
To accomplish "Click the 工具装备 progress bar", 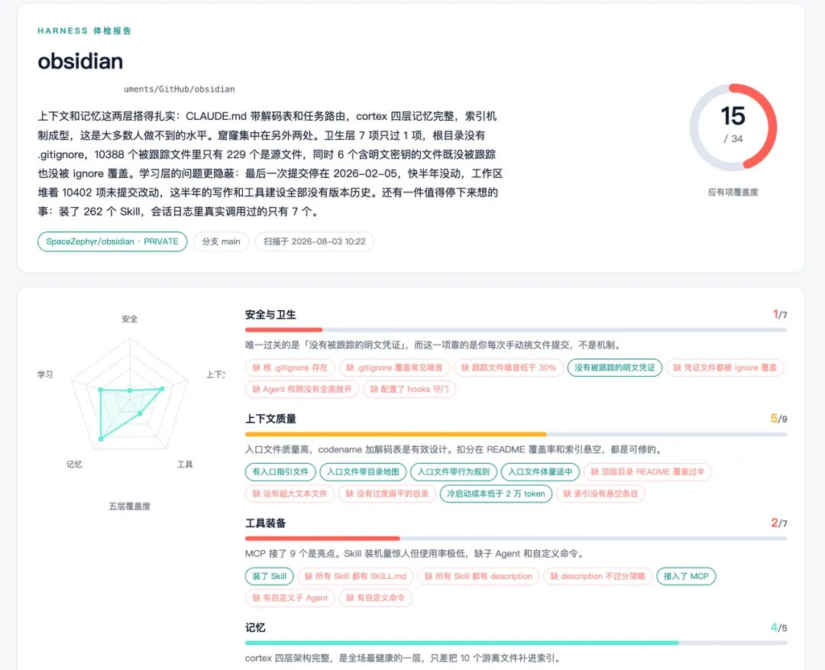I will pos(516,539).
